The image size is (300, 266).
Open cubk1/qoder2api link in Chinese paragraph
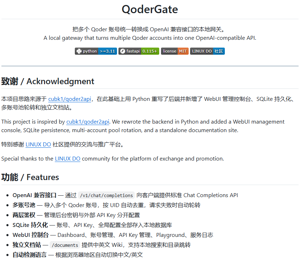pos(70,99)
